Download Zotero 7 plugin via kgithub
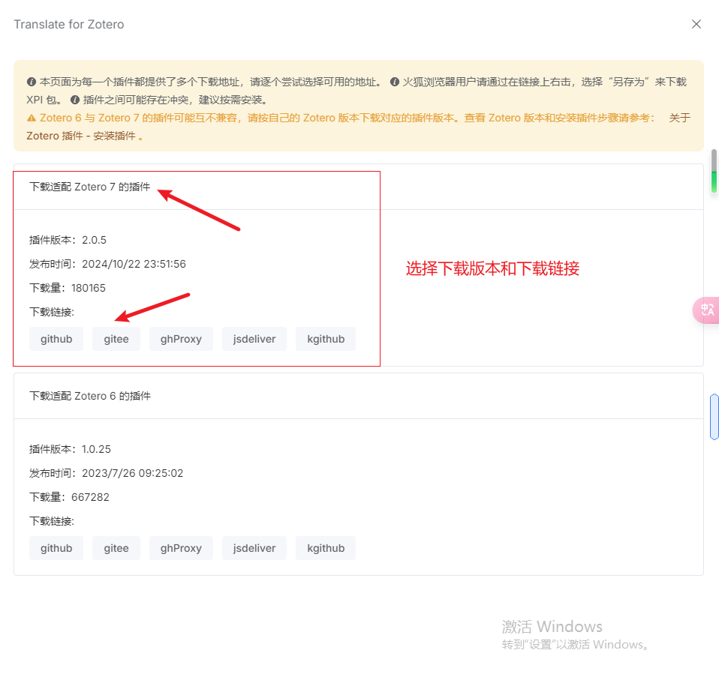 [326, 339]
